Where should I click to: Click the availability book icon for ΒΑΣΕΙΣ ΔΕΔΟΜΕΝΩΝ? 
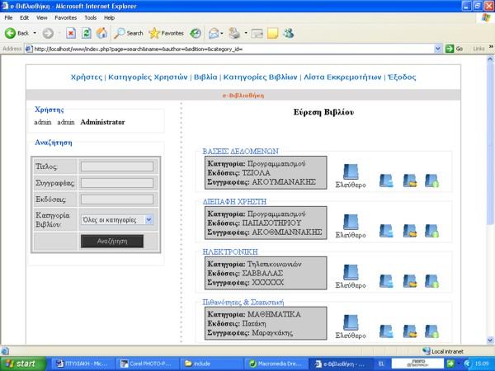(351, 172)
